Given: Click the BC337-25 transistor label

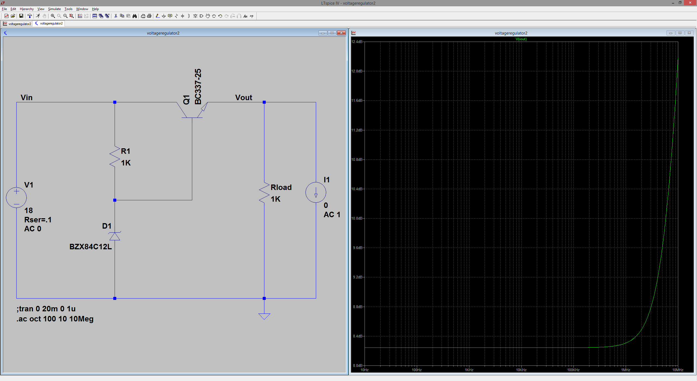Looking at the screenshot, I should (198, 87).
